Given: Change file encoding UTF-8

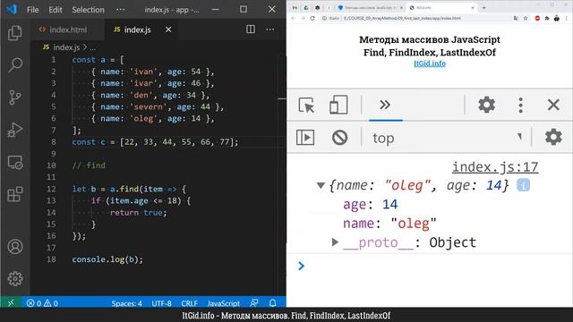Looking at the screenshot, I should tap(161, 303).
